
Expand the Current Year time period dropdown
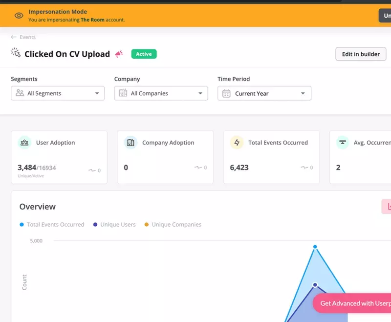(x=264, y=93)
